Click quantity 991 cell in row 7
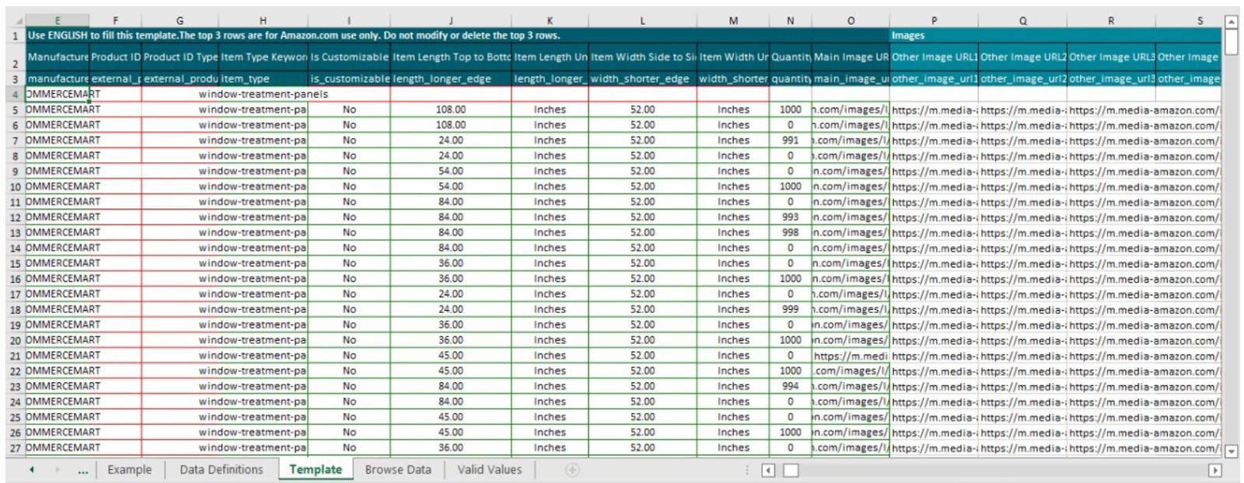 point(791,141)
